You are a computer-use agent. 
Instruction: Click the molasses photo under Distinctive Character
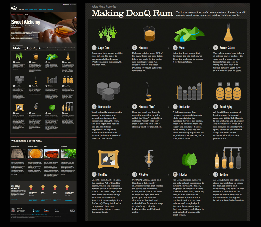35,154
